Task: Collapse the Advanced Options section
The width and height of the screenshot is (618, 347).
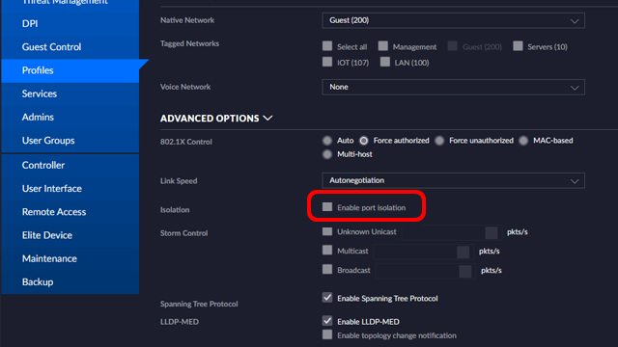Action: 216,119
